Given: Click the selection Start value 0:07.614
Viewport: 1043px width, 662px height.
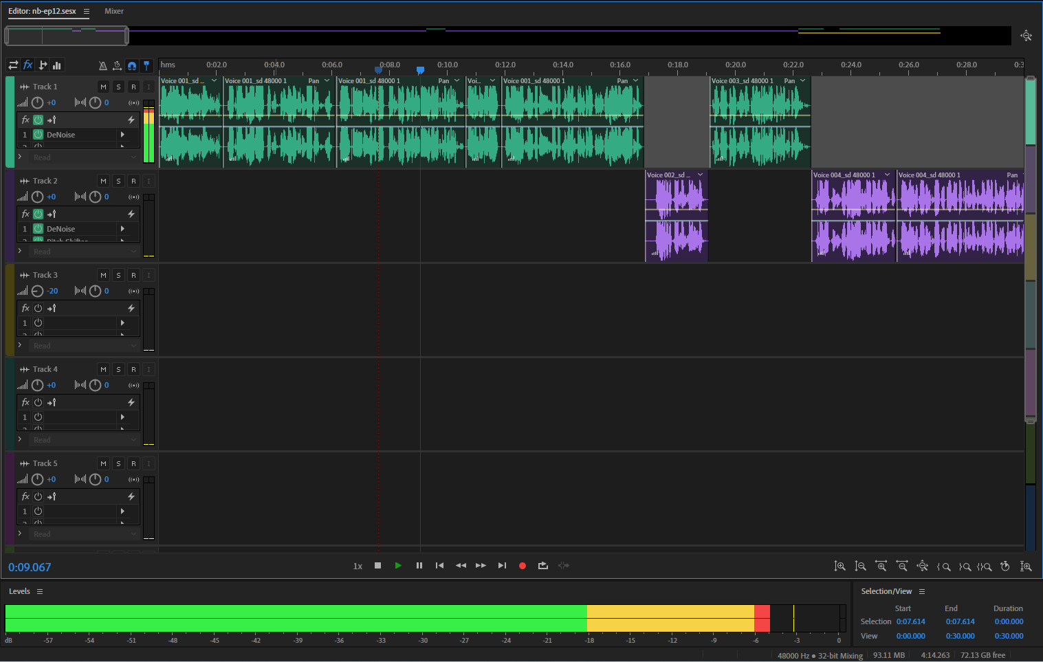Looking at the screenshot, I should tap(911, 621).
